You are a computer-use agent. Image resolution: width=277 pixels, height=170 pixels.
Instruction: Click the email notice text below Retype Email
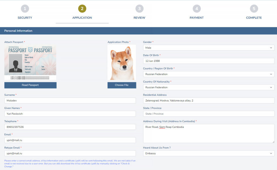click(x=70, y=164)
